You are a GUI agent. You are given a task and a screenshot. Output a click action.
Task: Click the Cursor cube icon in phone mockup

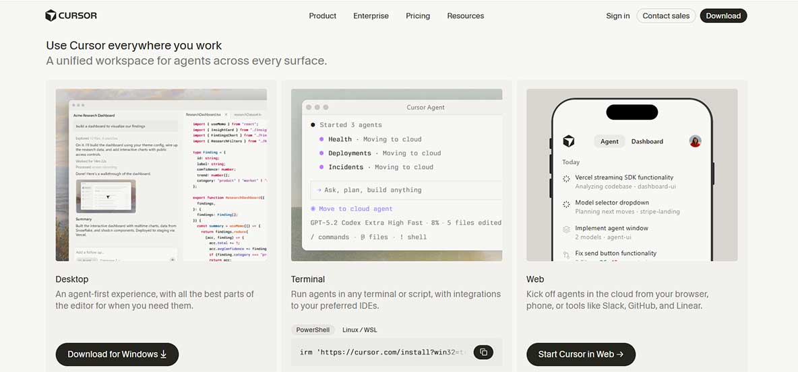click(568, 141)
